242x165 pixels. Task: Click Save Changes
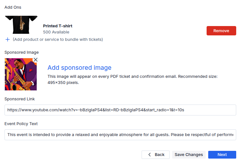pos(189,155)
